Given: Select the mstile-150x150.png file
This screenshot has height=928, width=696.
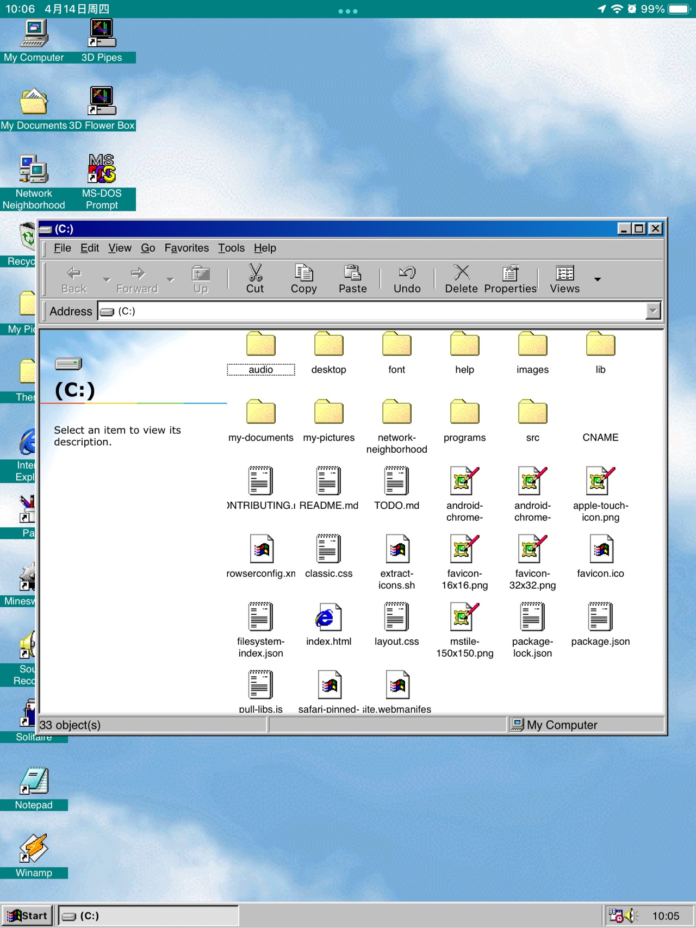Looking at the screenshot, I should [465, 631].
